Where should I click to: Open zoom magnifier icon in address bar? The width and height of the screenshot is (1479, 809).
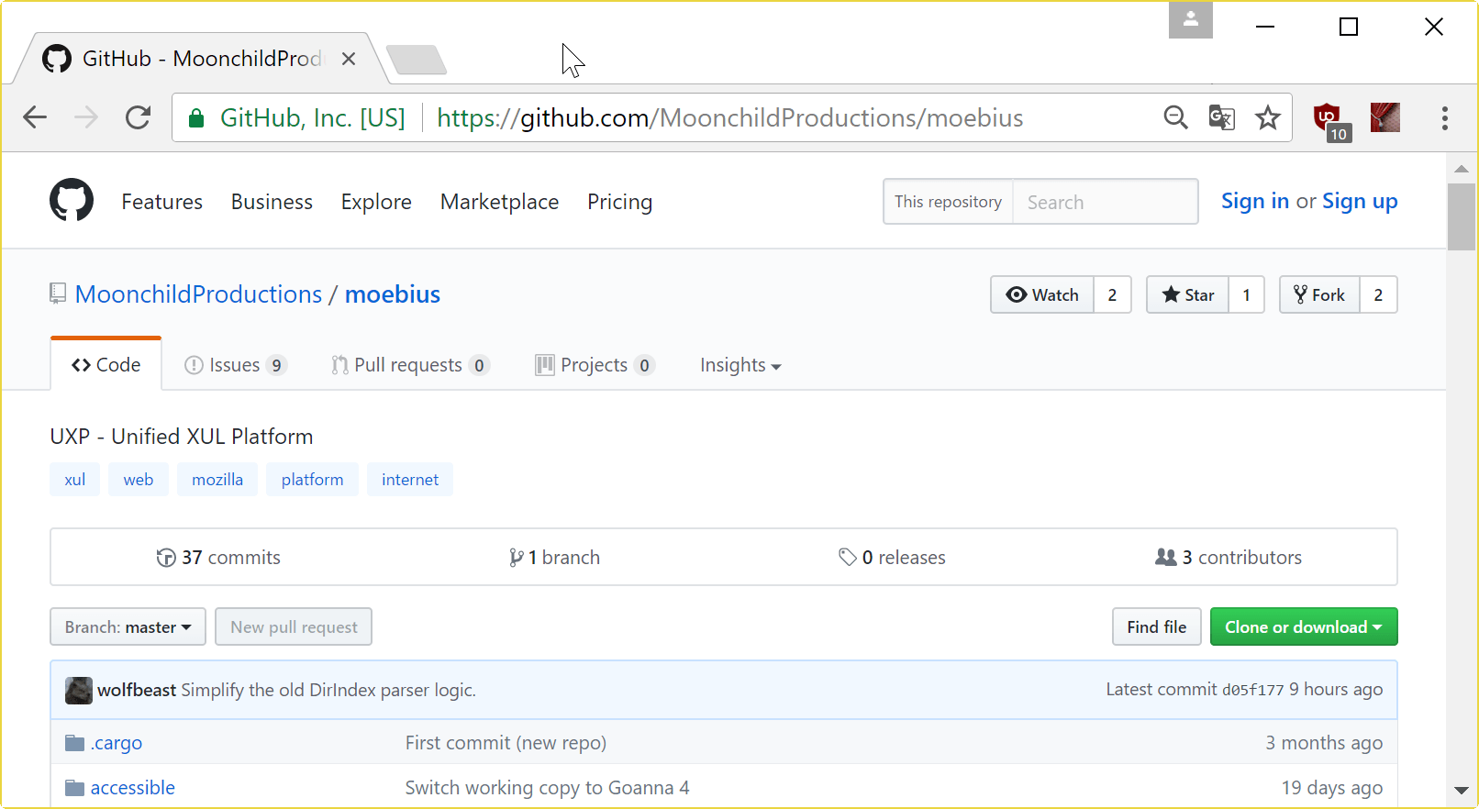(x=1175, y=117)
